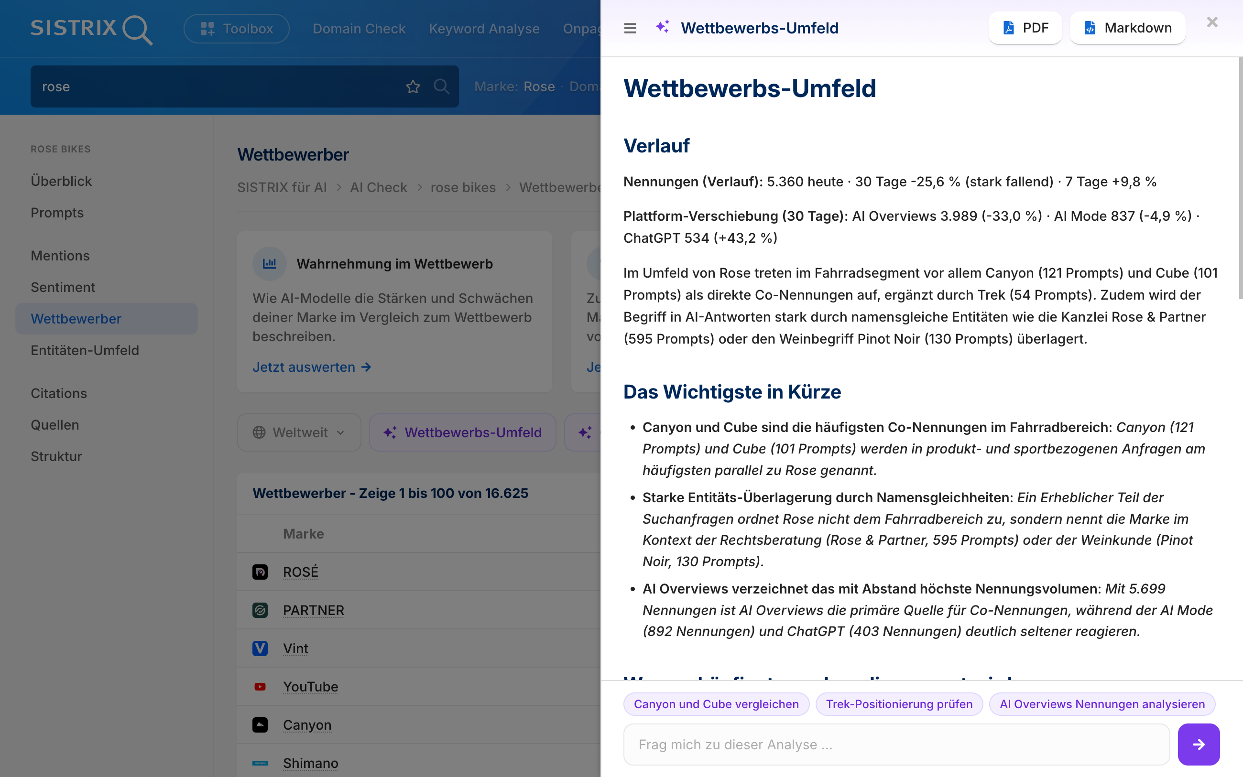Click SISTRIX für AI breadcrumb
The width and height of the screenshot is (1243, 777).
[282, 188]
